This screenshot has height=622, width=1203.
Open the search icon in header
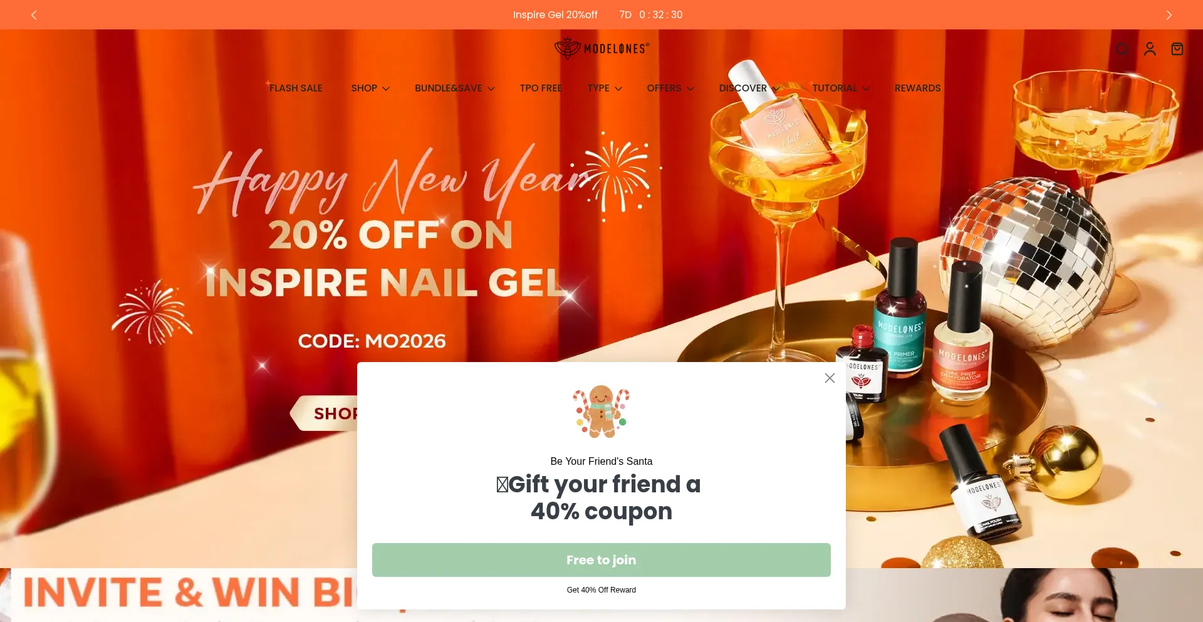click(1122, 49)
